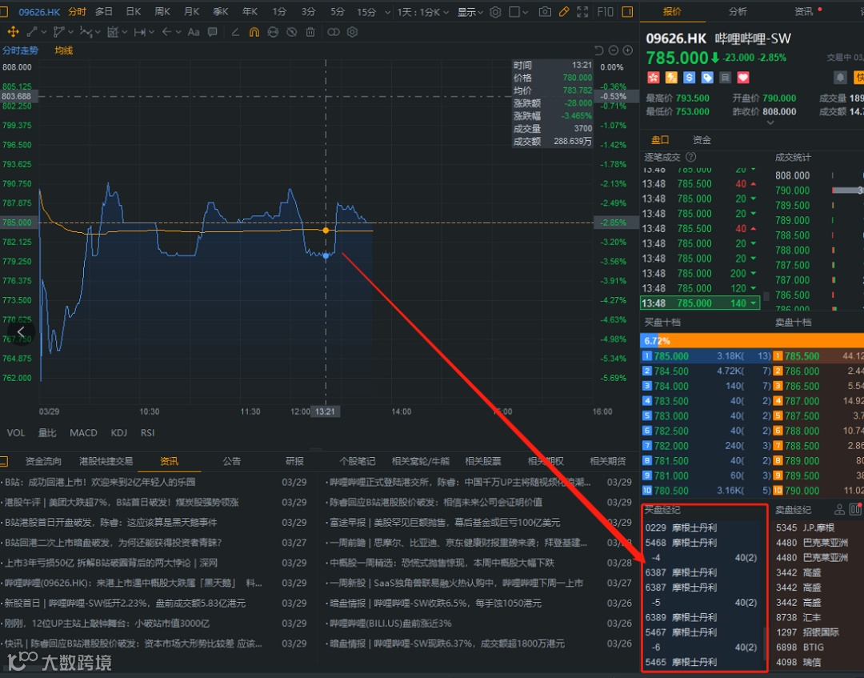Open the 研报 bottom tab
The height and width of the screenshot is (678, 864).
pyautogui.click(x=294, y=461)
